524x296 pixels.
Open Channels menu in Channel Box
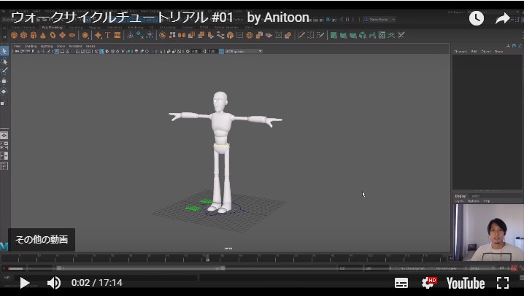coord(461,51)
